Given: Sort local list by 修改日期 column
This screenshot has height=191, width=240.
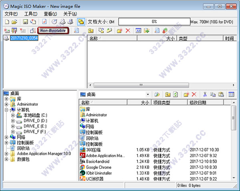Looking at the screenshot, I should tap(206, 102).
